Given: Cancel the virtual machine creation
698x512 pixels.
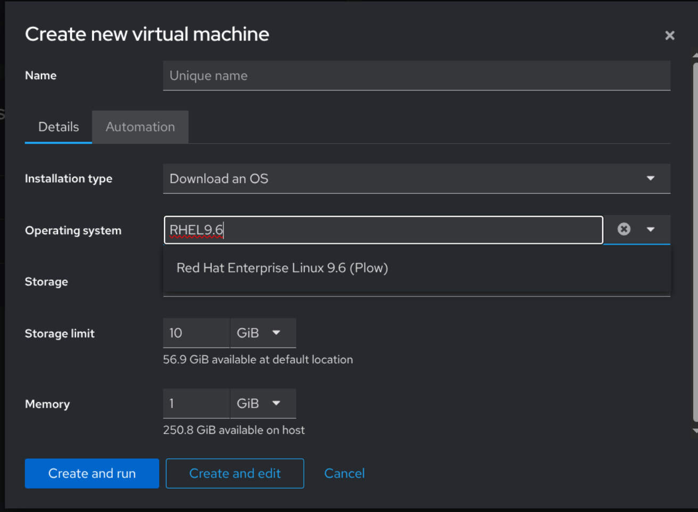Looking at the screenshot, I should 344,473.
